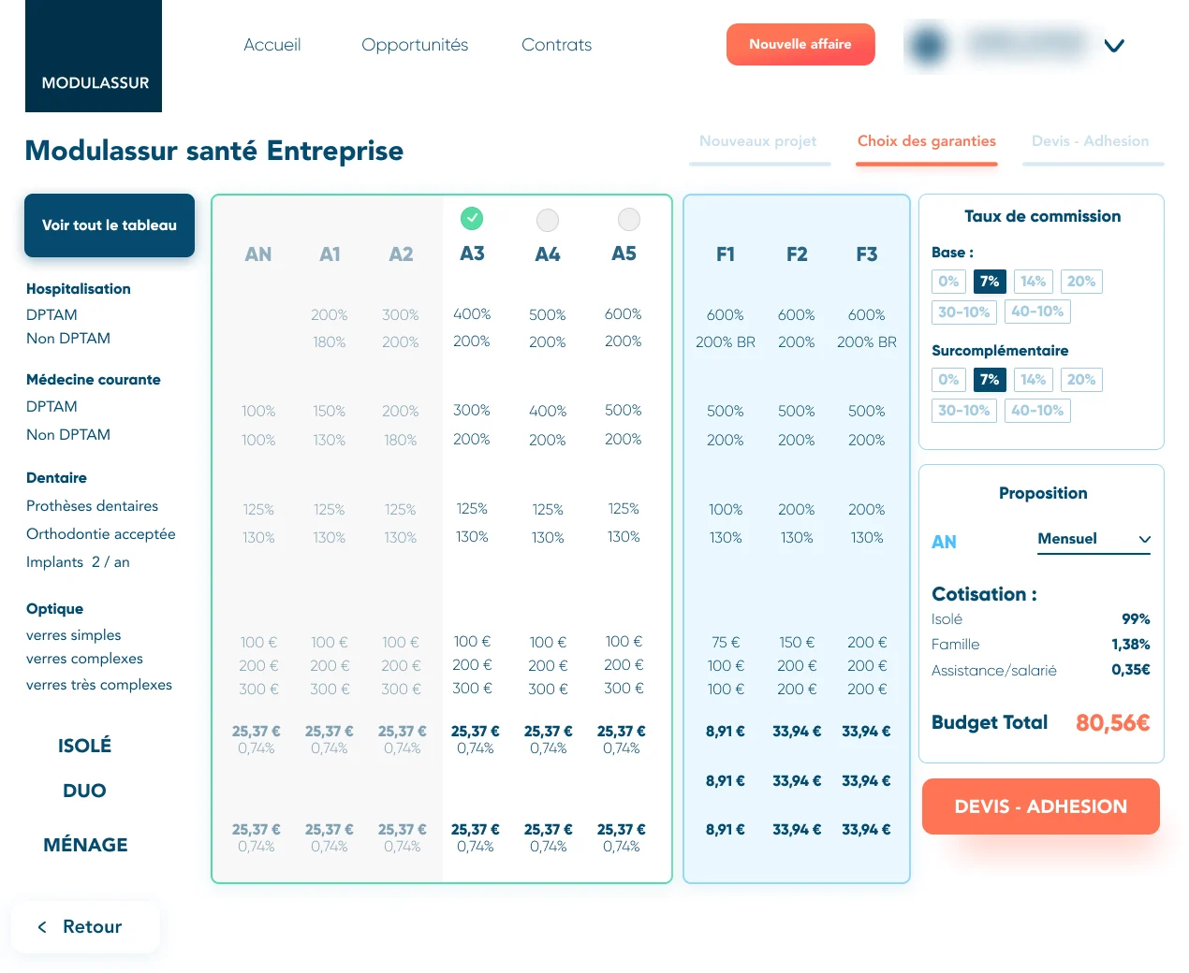Set Surcomplémentaire commission to 0%
Viewport: 1189px width, 973px height.
[948, 380]
